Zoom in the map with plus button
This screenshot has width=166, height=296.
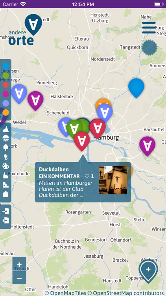pyautogui.click(x=19, y=264)
